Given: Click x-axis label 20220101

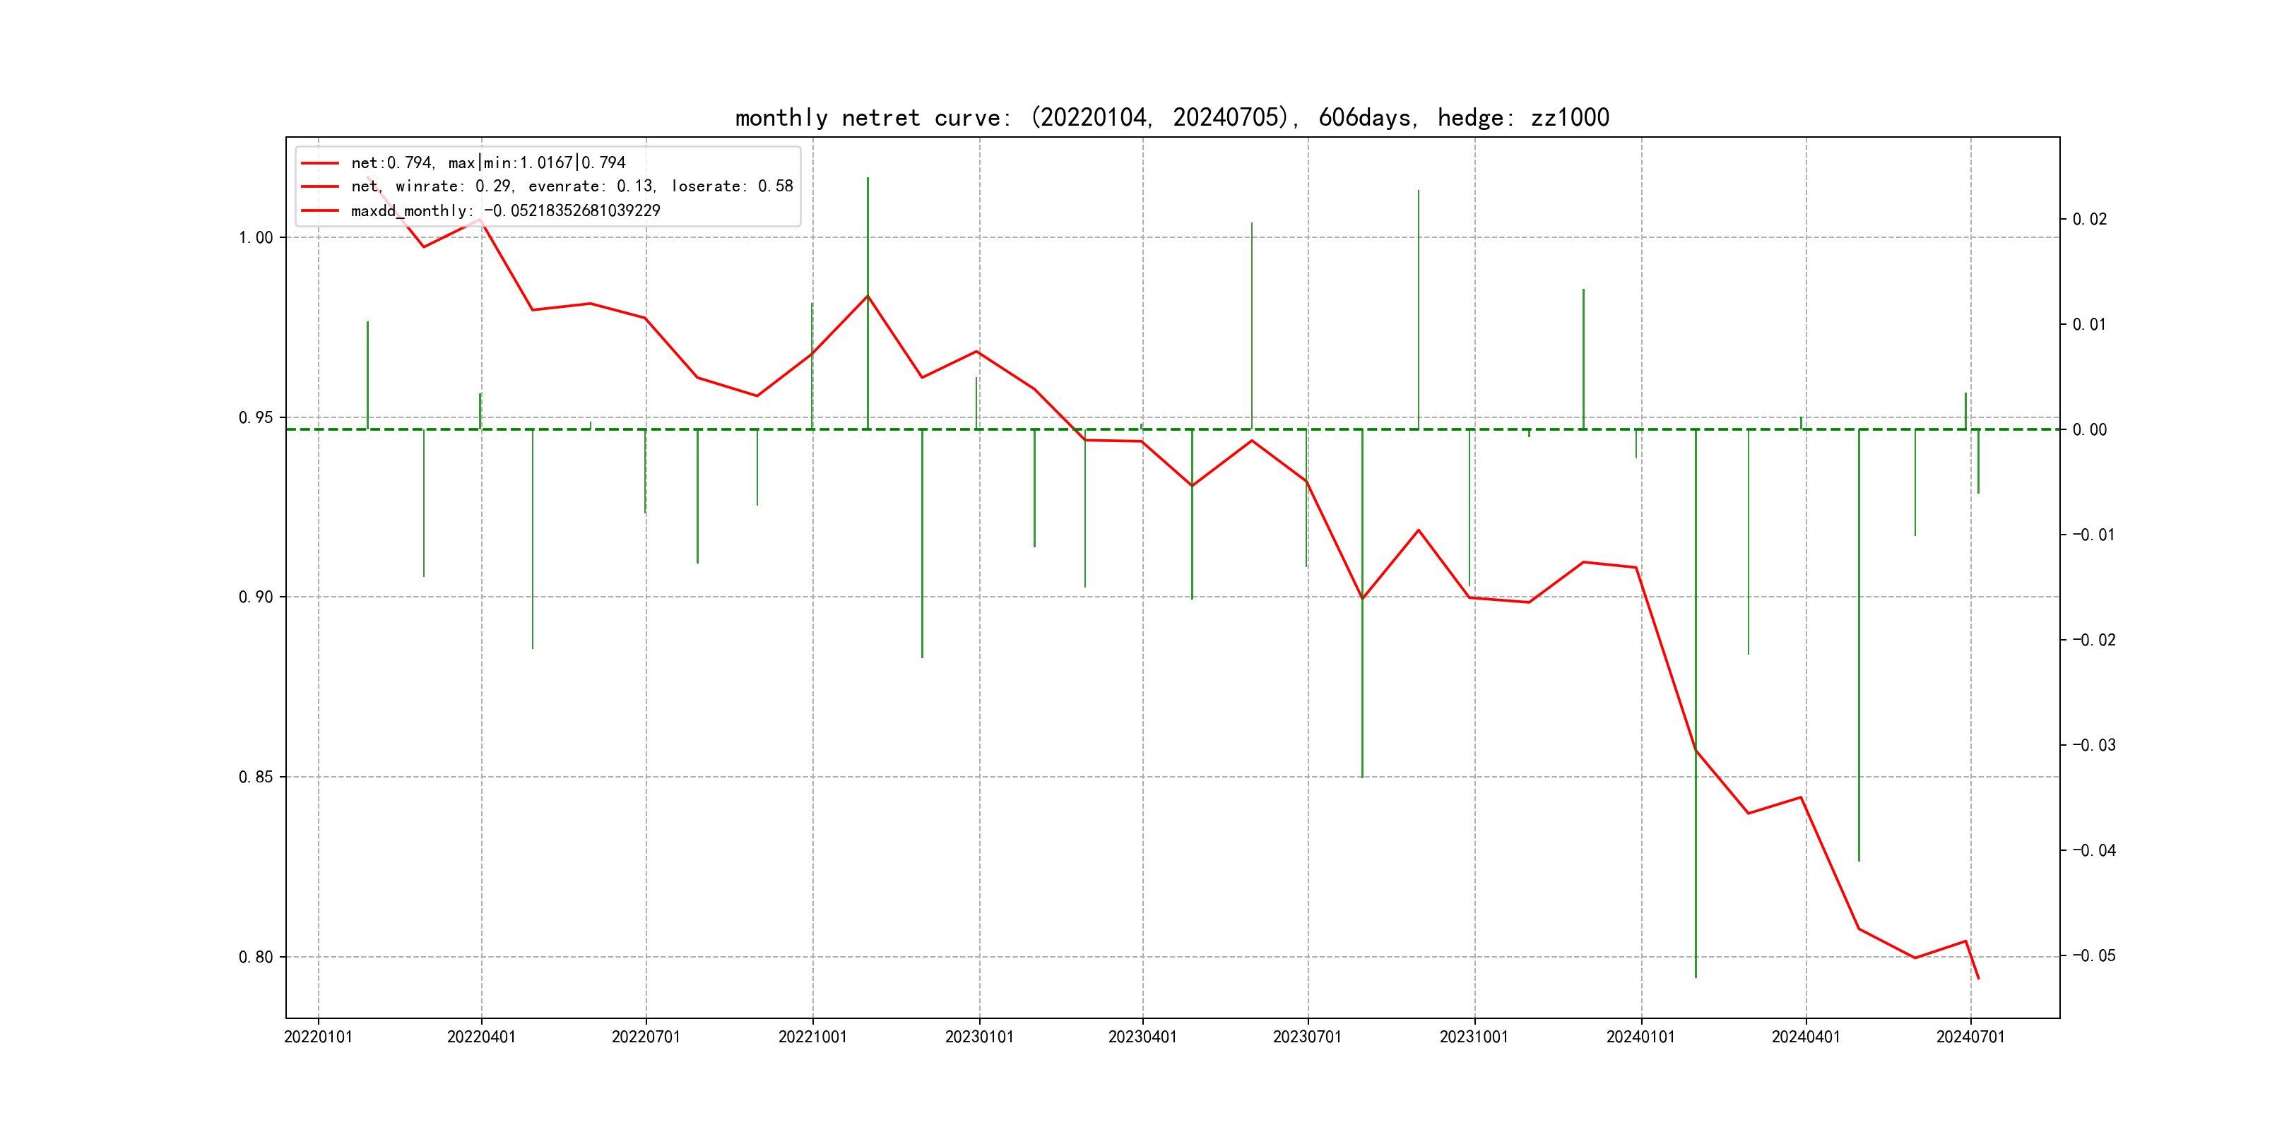Looking at the screenshot, I should (x=318, y=1037).
